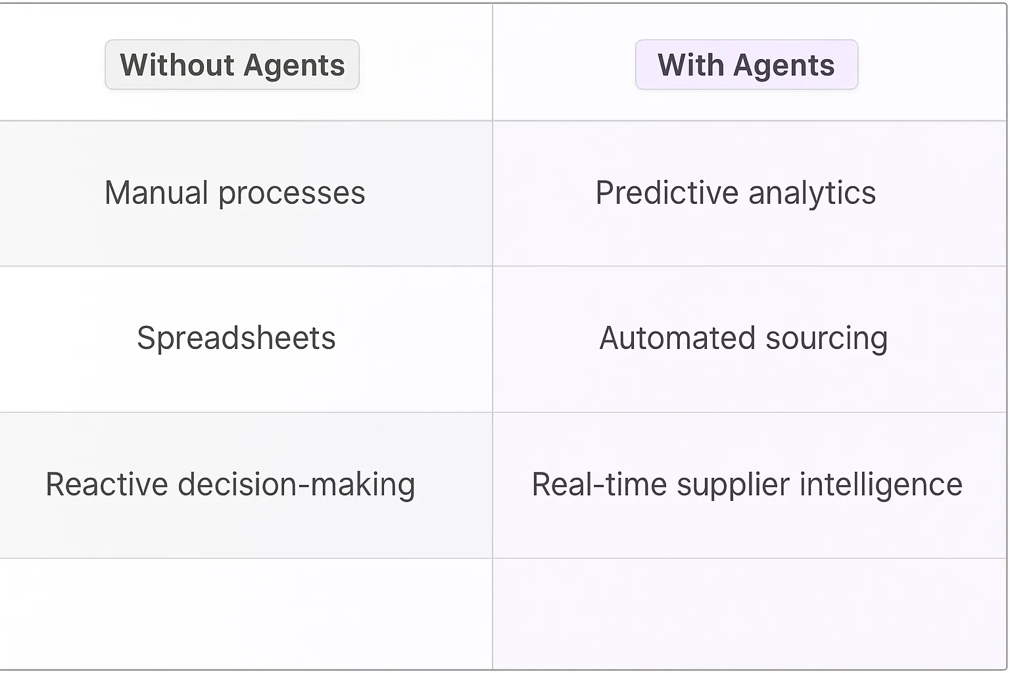Select the "Reactive decision-making" table cell

[230, 484]
